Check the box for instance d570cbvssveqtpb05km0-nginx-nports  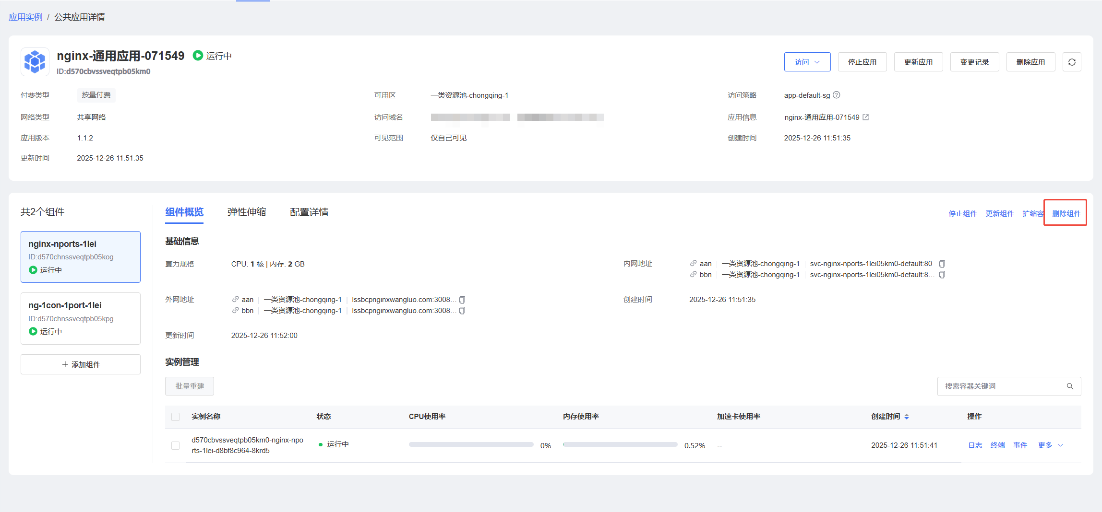[x=176, y=445]
